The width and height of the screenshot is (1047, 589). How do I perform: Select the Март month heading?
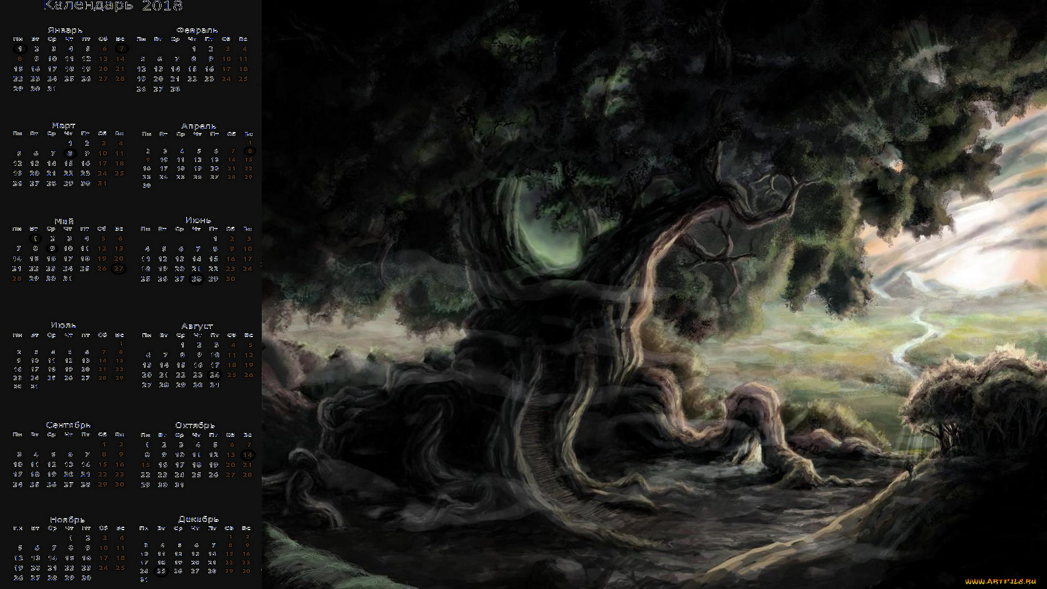64,125
